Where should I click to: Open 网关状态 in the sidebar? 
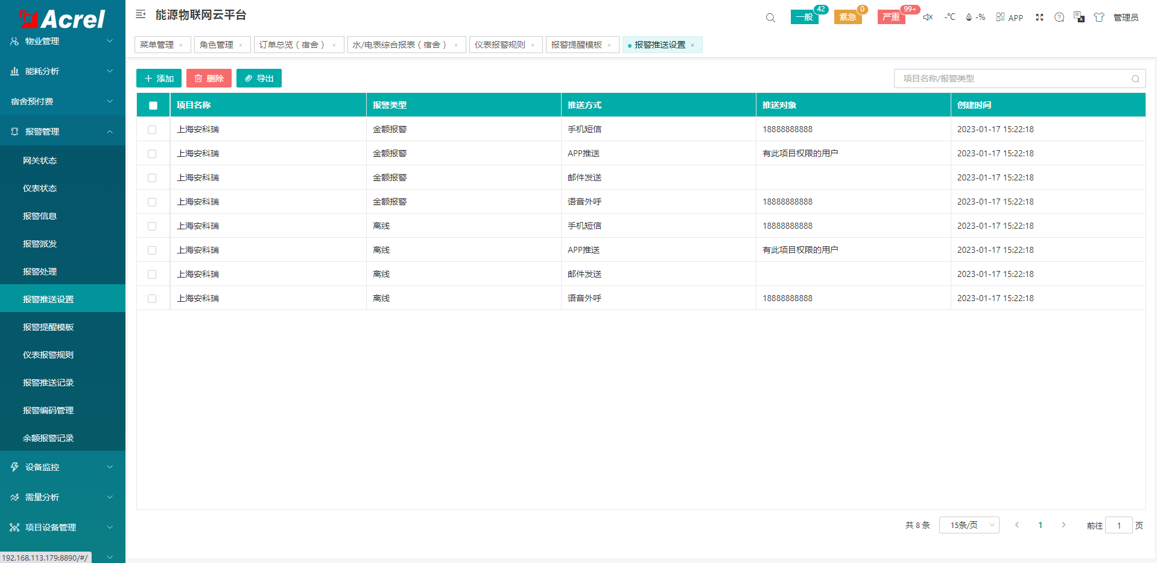[63, 161]
